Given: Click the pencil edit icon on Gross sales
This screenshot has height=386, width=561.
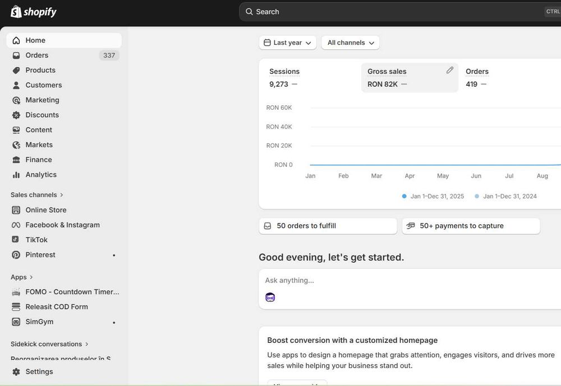Looking at the screenshot, I should (x=450, y=70).
